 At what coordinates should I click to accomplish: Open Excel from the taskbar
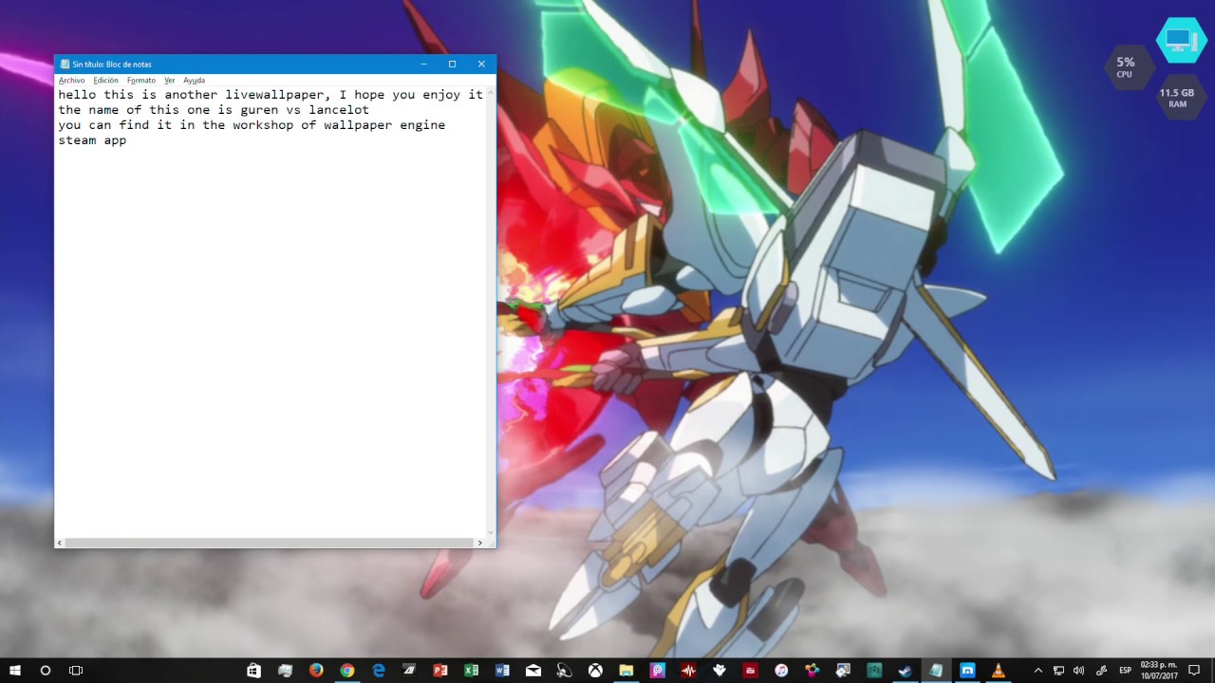click(x=471, y=671)
